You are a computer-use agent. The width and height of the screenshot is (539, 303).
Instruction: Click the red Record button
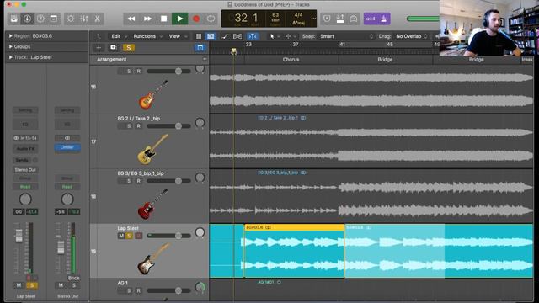196,19
